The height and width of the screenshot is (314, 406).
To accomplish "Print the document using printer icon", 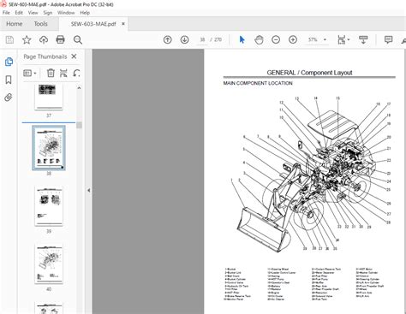I will tap(60, 39).
